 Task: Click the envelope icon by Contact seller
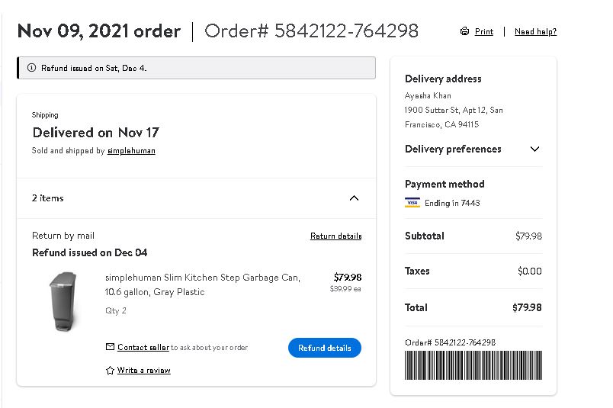pyautogui.click(x=111, y=346)
